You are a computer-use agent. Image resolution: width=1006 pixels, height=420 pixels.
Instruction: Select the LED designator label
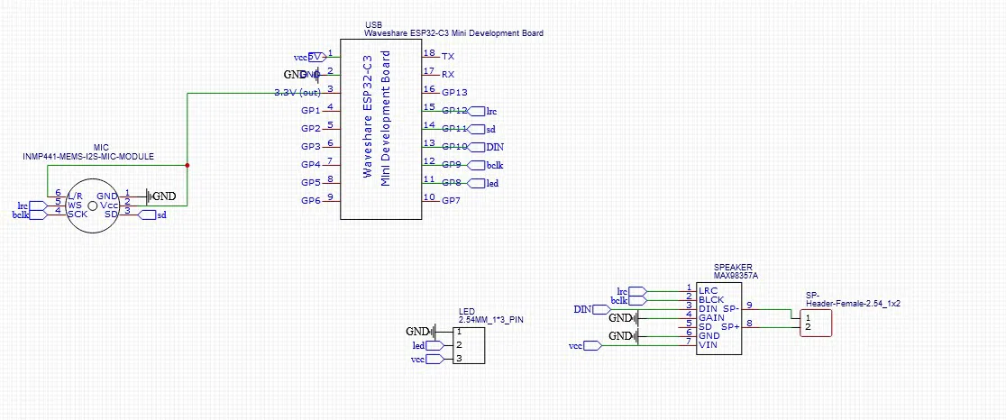click(x=467, y=310)
